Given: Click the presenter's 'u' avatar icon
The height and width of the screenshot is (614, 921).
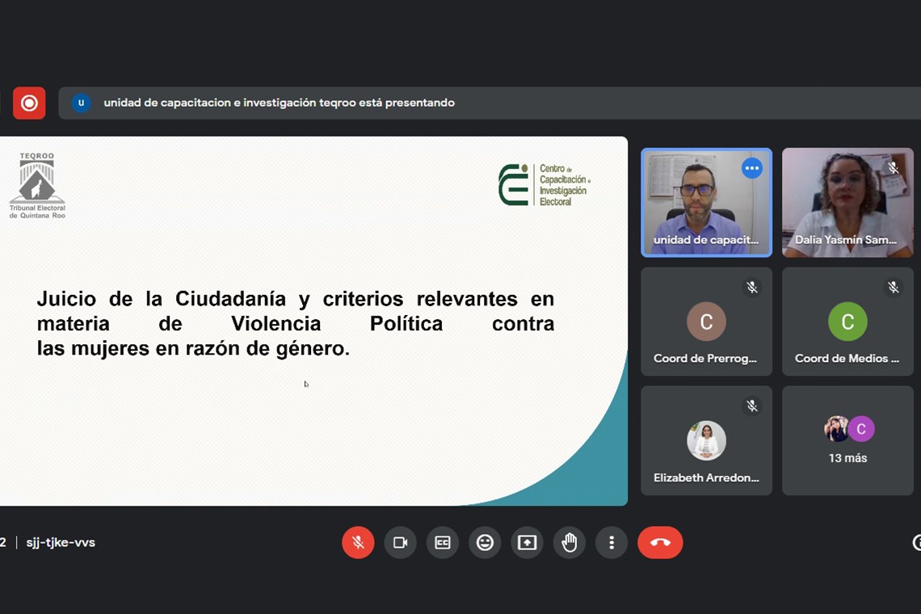Looking at the screenshot, I should pos(81,103).
